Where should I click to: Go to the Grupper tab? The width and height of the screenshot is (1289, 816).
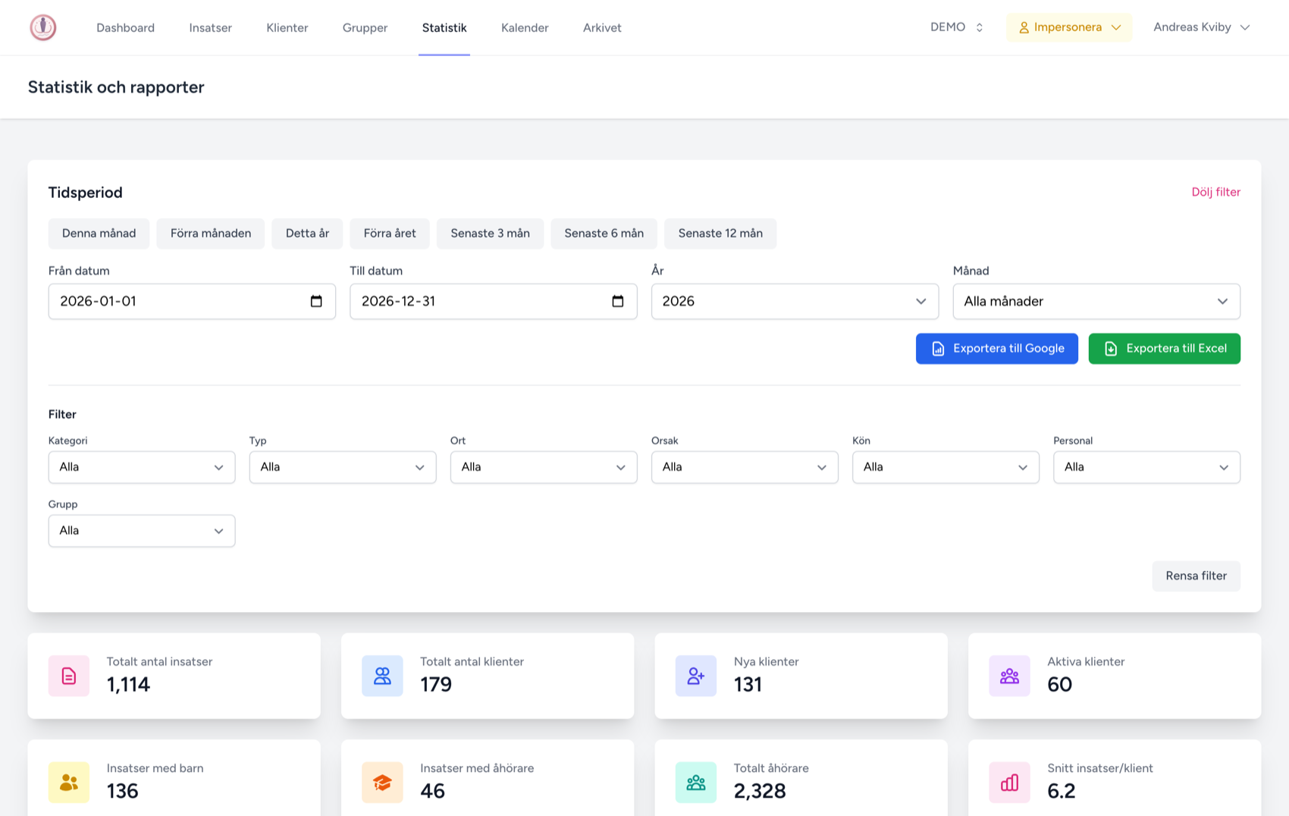pos(365,28)
